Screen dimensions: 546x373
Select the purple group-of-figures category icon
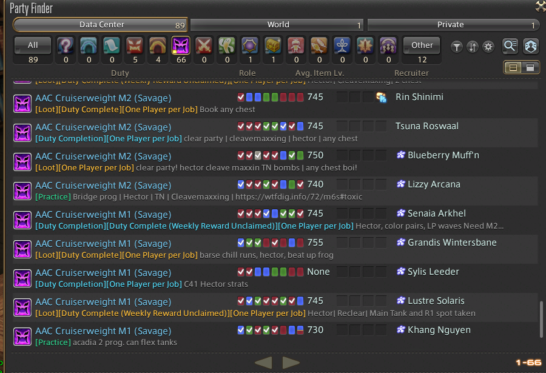388,45
